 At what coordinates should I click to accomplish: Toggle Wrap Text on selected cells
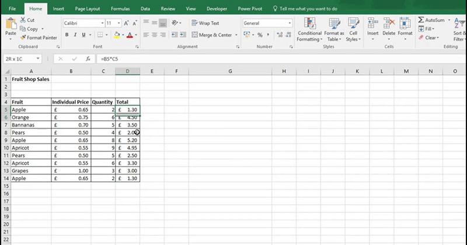[x=204, y=23]
